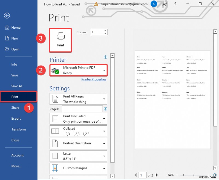Click Save in the left sidebar
The width and height of the screenshot is (219, 180).
pos(15,75)
